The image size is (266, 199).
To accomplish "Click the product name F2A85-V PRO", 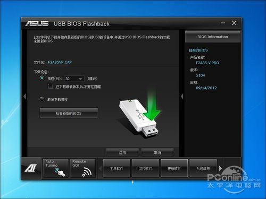I will coord(207,63).
